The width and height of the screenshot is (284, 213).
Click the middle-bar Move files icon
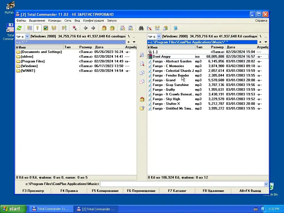click(142, 82)
